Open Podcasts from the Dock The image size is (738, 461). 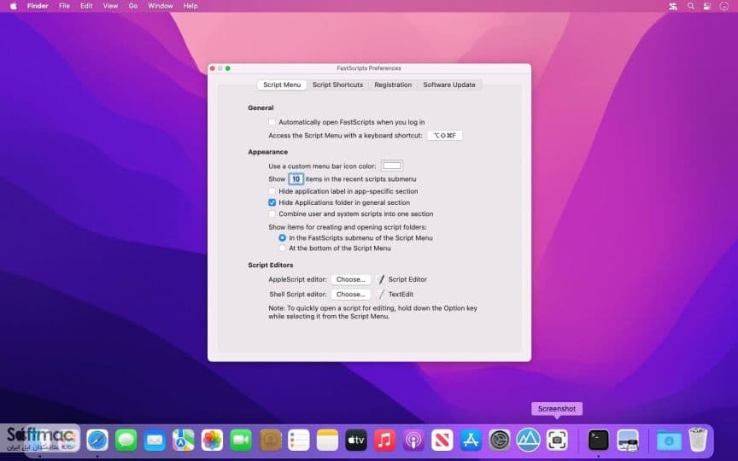[413, 441]
